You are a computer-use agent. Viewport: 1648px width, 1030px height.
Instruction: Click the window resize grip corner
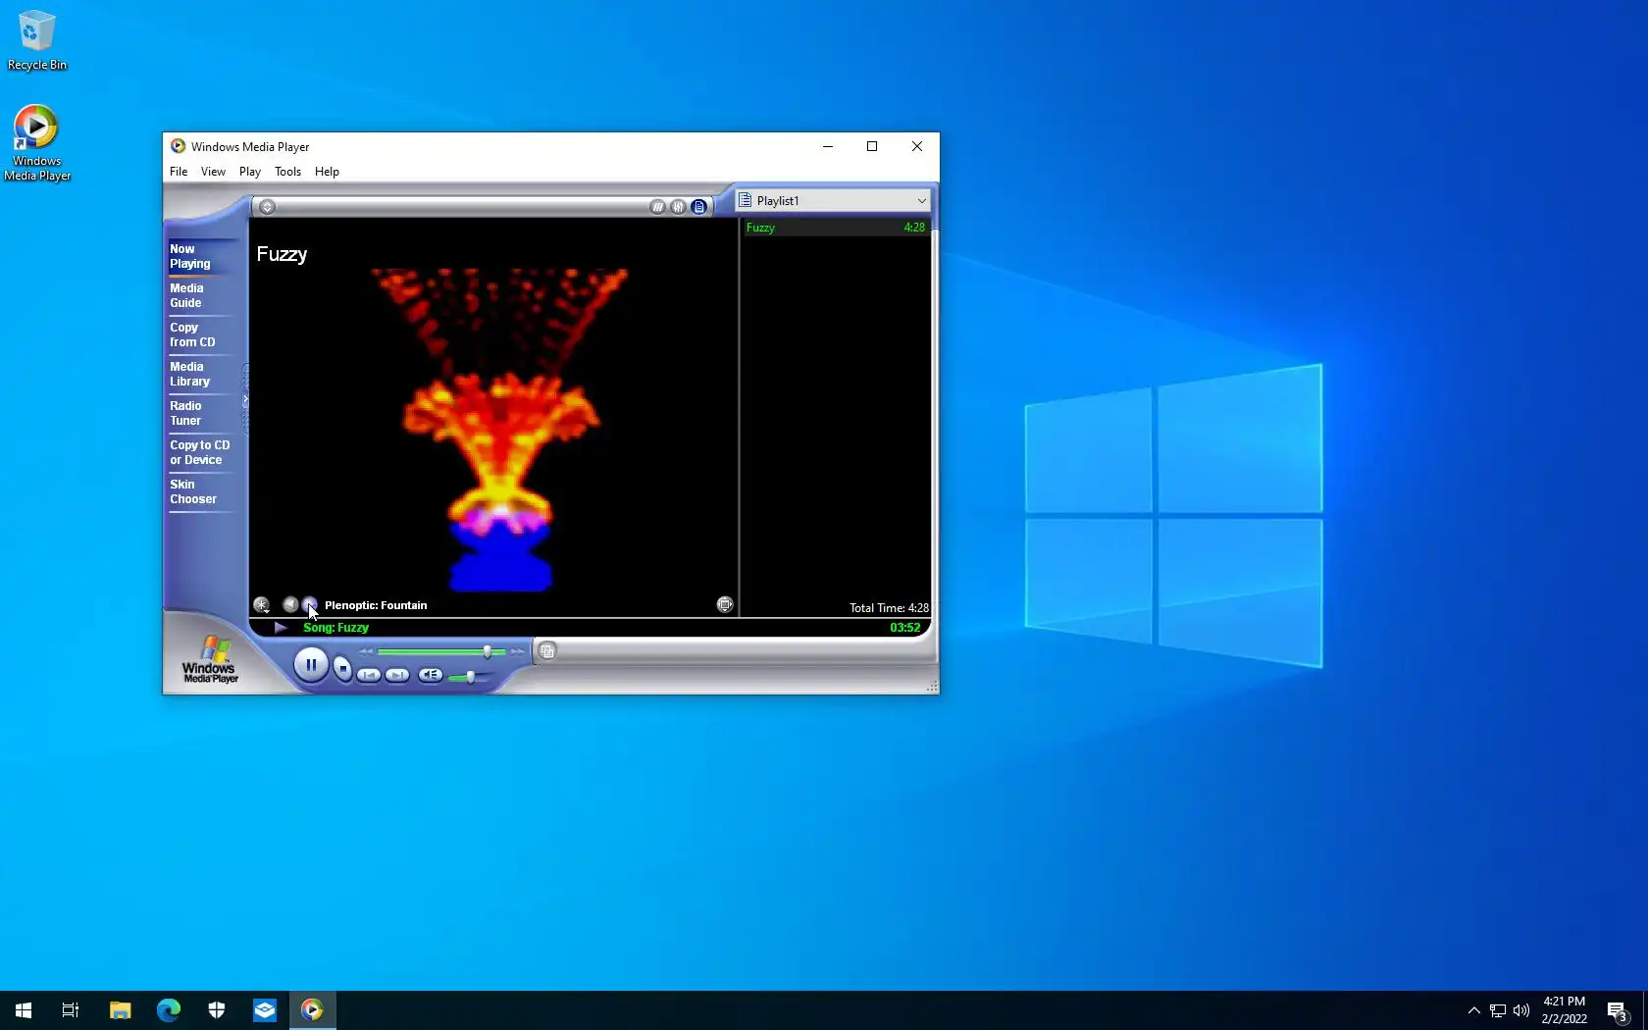[x=932, y=687]
